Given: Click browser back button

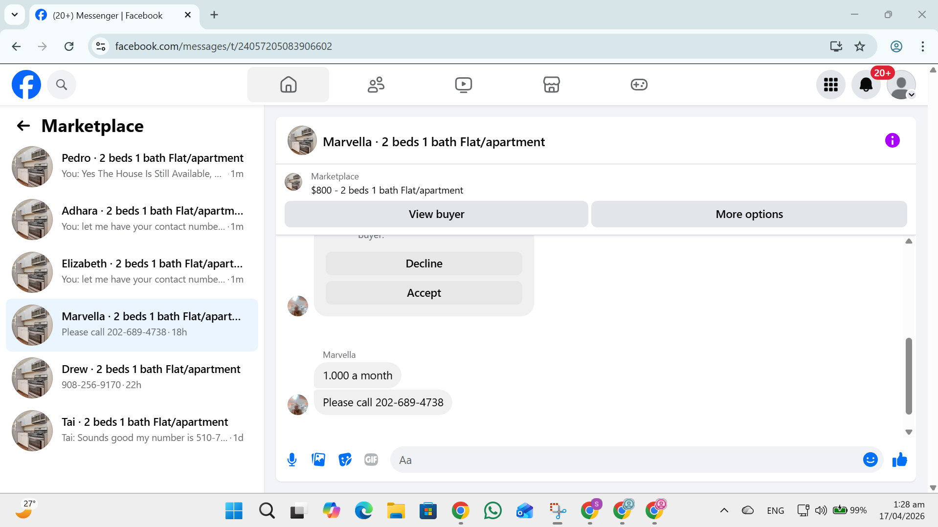Looking at the screenshot, I should [x=16, y=46].
